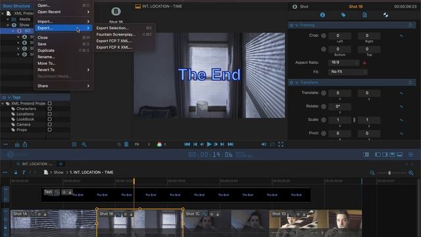Click Duplicate in the File menu
Viewport: 421px width, 237px height.
click(64, 51)
